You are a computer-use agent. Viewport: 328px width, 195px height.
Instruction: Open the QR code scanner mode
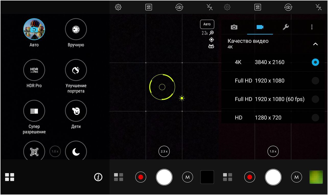point(34,152)
